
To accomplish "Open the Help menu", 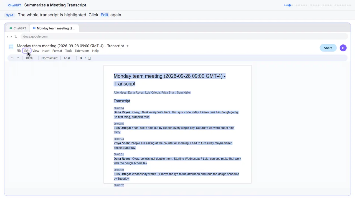I will coord(95,51).
